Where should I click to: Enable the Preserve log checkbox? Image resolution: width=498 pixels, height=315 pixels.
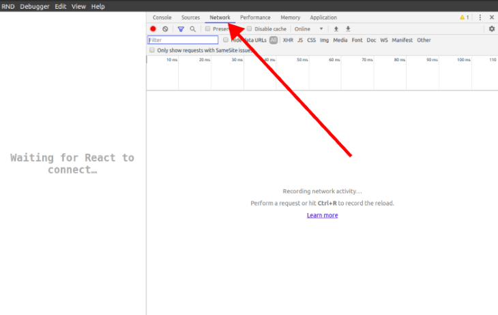[208, 29]
